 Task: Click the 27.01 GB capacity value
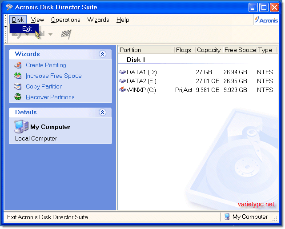(x=208, y=81)
